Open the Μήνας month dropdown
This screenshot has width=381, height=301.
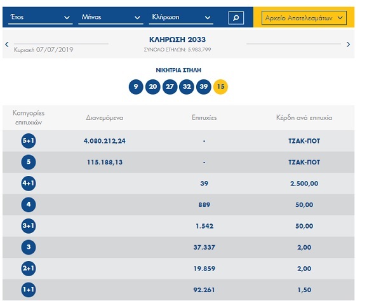tap(108, 18)
